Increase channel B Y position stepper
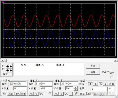 click(76, 88)
